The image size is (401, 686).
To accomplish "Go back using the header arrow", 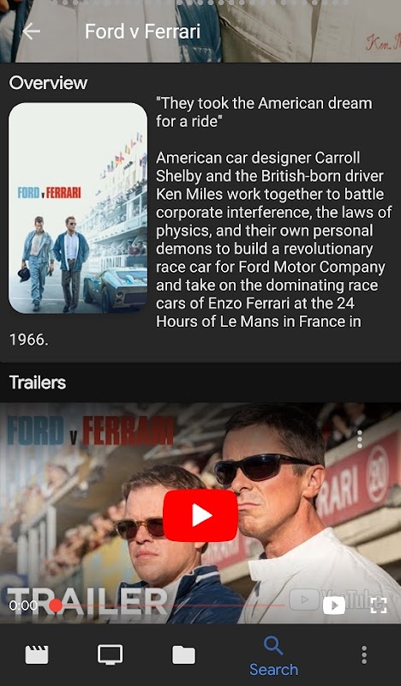I will pos(32,32).
